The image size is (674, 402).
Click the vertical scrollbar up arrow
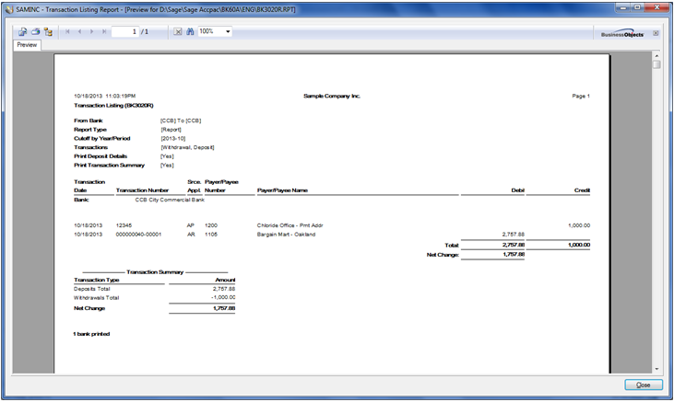(x=656, y=55)
